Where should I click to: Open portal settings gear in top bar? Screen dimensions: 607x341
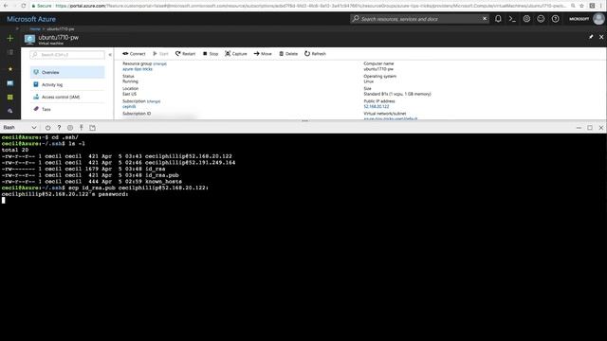click(x=526, y=19)
